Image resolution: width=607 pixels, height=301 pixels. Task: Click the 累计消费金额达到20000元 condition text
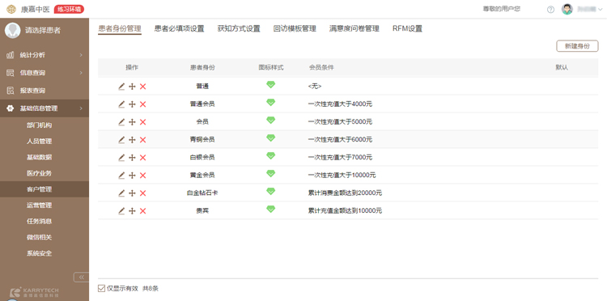click(x=345, y=193)
